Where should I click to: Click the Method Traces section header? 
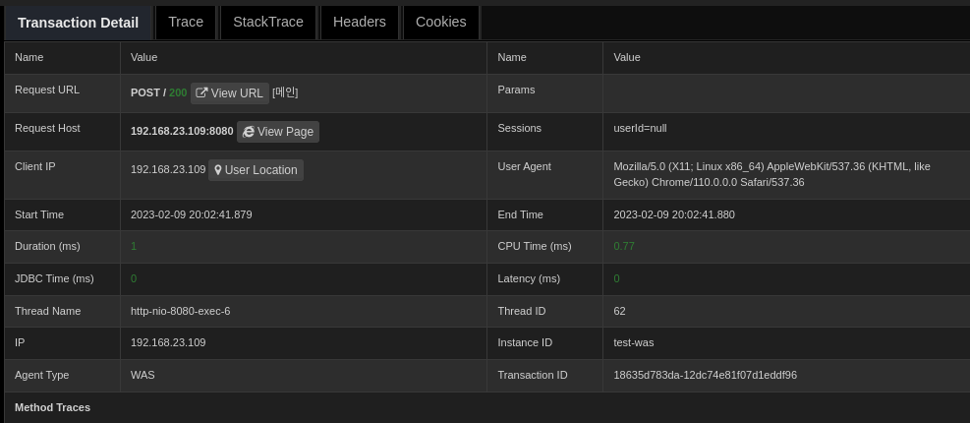52,407
